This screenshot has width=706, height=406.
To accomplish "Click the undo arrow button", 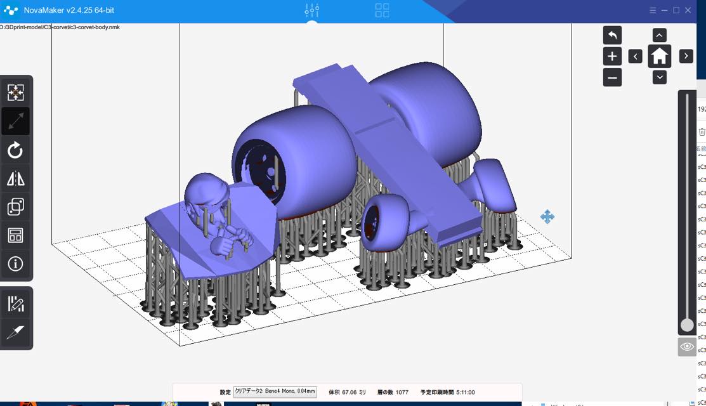I will [x=612, y=35].
